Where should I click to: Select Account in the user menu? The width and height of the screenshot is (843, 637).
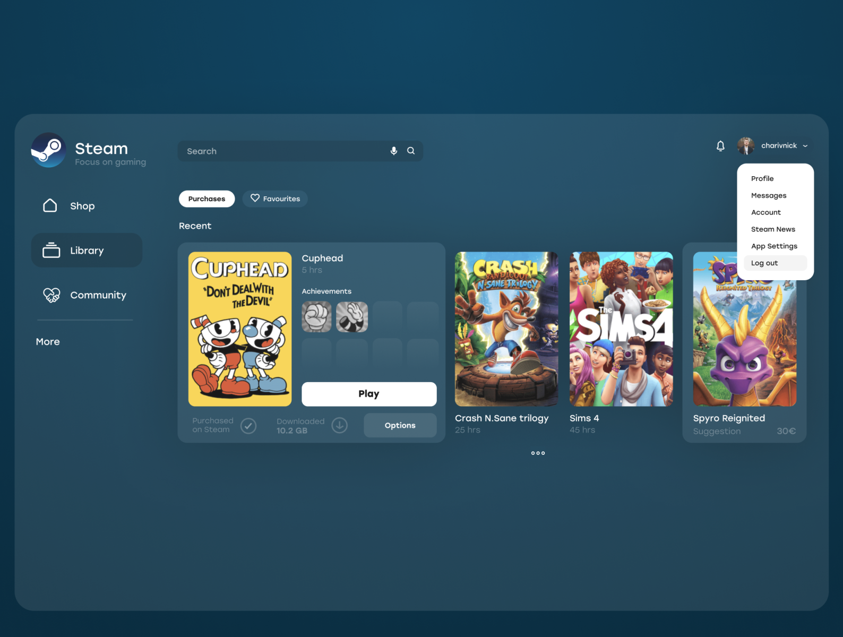point(766,212)
